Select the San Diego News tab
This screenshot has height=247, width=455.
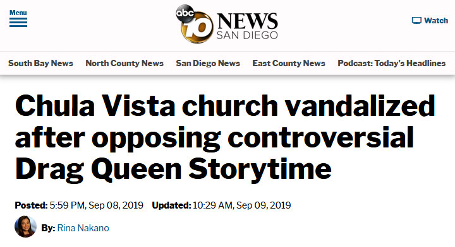coord(208,63)
